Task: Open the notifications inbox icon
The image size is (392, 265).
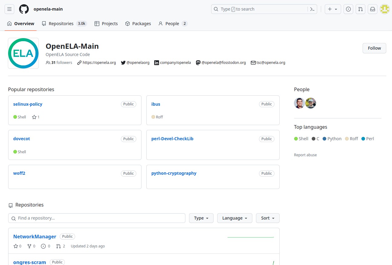Action: pyautogui.click(x=373, y=9)
